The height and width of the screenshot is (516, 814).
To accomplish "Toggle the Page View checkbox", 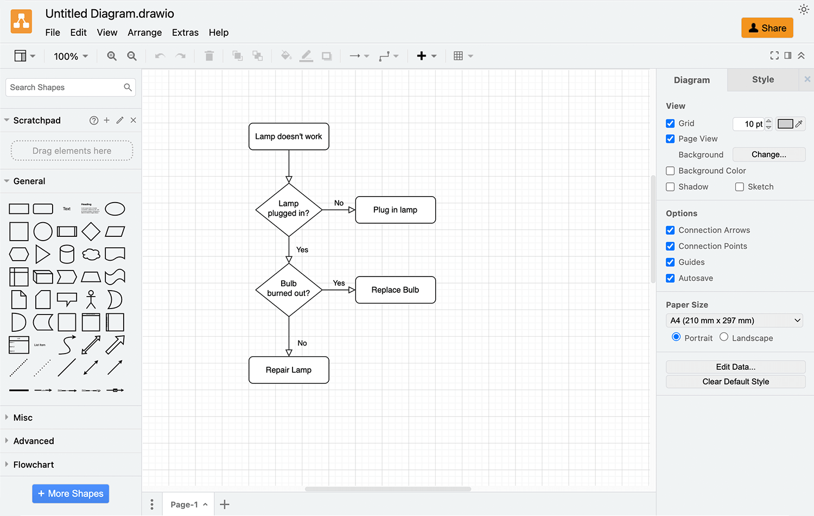I will (x=670, y=139).
